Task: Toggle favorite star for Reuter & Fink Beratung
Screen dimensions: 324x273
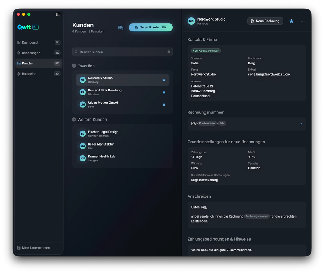Action: coord(164,92)
